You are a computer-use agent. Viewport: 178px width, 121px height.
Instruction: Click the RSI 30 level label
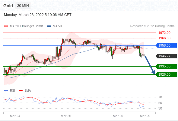(160, 108)
